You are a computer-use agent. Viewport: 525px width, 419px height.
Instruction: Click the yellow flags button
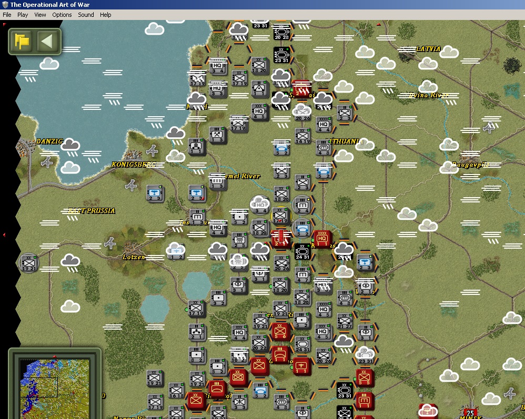tap(22, 42)
